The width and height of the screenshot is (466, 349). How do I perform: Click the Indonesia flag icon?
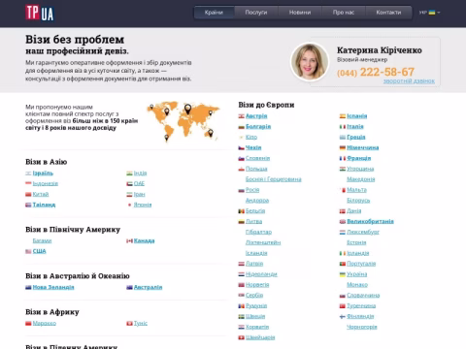pyautogui.click(x=28, y=184)
